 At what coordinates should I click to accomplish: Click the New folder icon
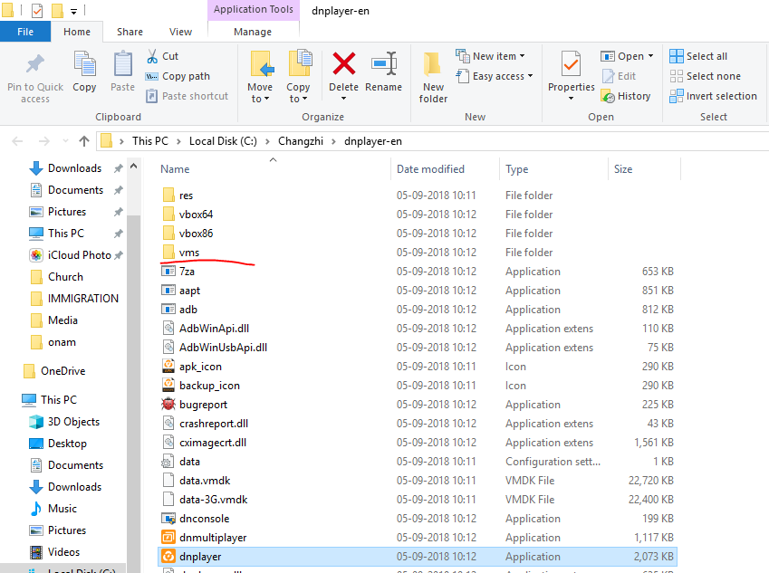tap(432, 63)
